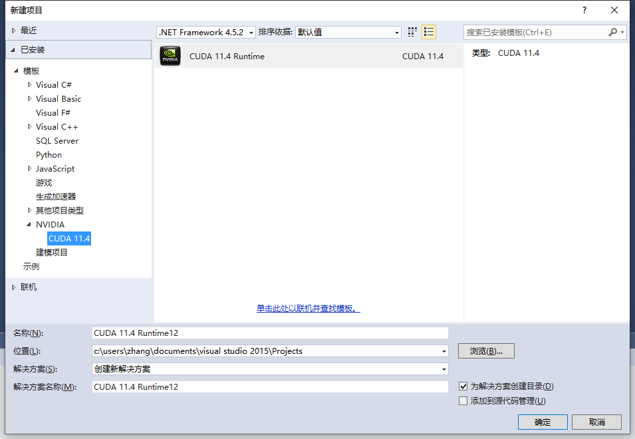Collapse the 模板 tree node
635x439 pixels.
click(17, 71)
